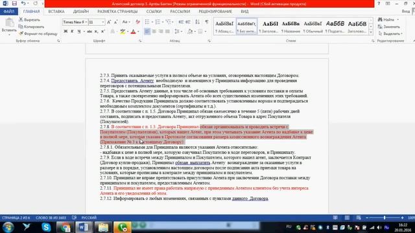Screen dimensions: 415x233
Task: Switch to ВИД tab
Action: [244, 12]
